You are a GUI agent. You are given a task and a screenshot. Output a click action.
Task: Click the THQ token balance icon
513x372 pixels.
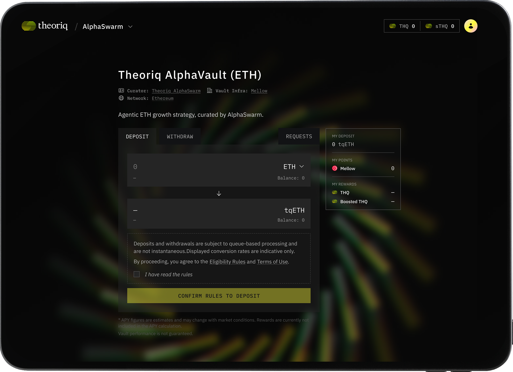click(392, 26)
